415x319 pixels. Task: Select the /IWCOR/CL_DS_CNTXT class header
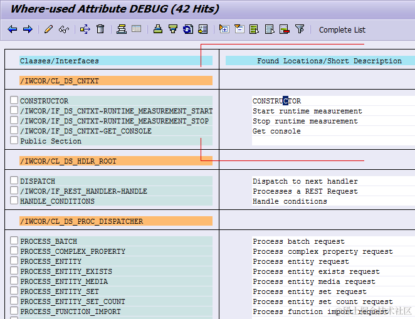[116, 81]
